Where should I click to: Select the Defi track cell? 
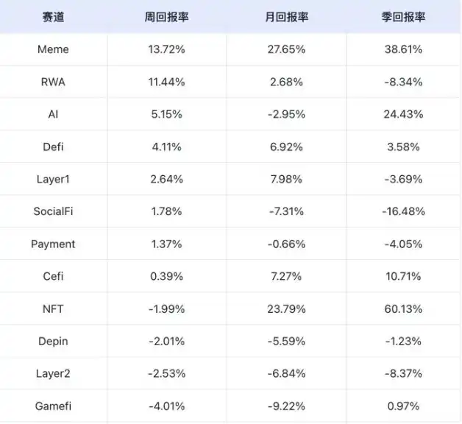click(53, 146)
